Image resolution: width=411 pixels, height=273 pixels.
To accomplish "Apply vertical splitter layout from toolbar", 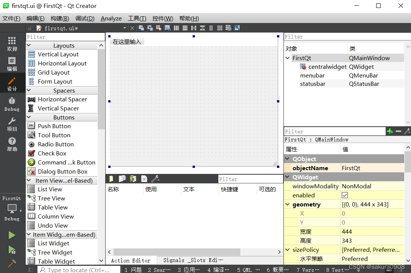I will 202,28.
